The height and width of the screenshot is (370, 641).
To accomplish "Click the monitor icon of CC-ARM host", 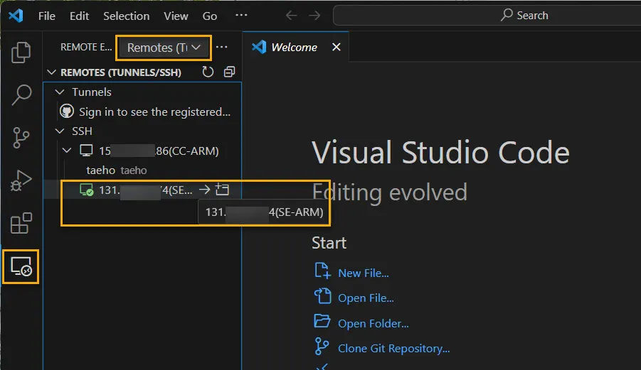I will click(x=86, y=150).
